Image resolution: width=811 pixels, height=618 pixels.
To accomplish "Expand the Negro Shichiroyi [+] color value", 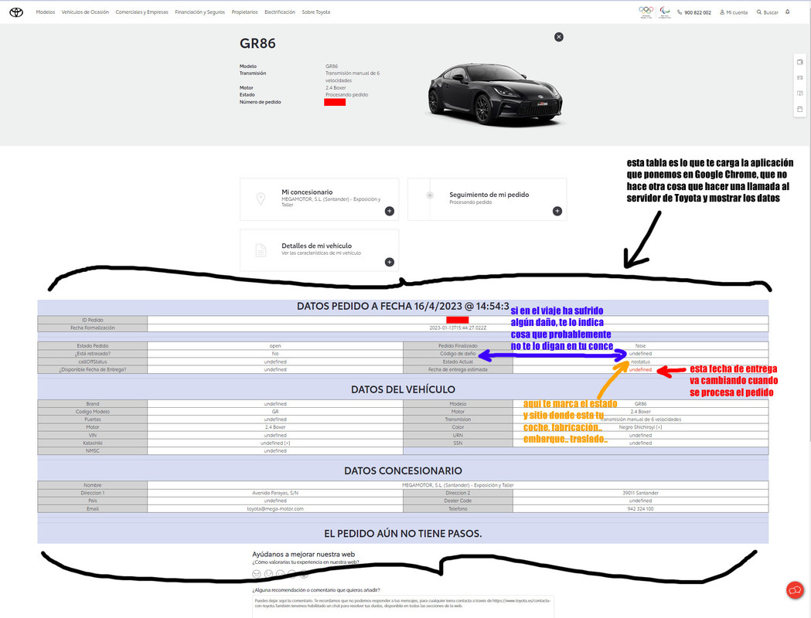I will (x=640, y=427).
